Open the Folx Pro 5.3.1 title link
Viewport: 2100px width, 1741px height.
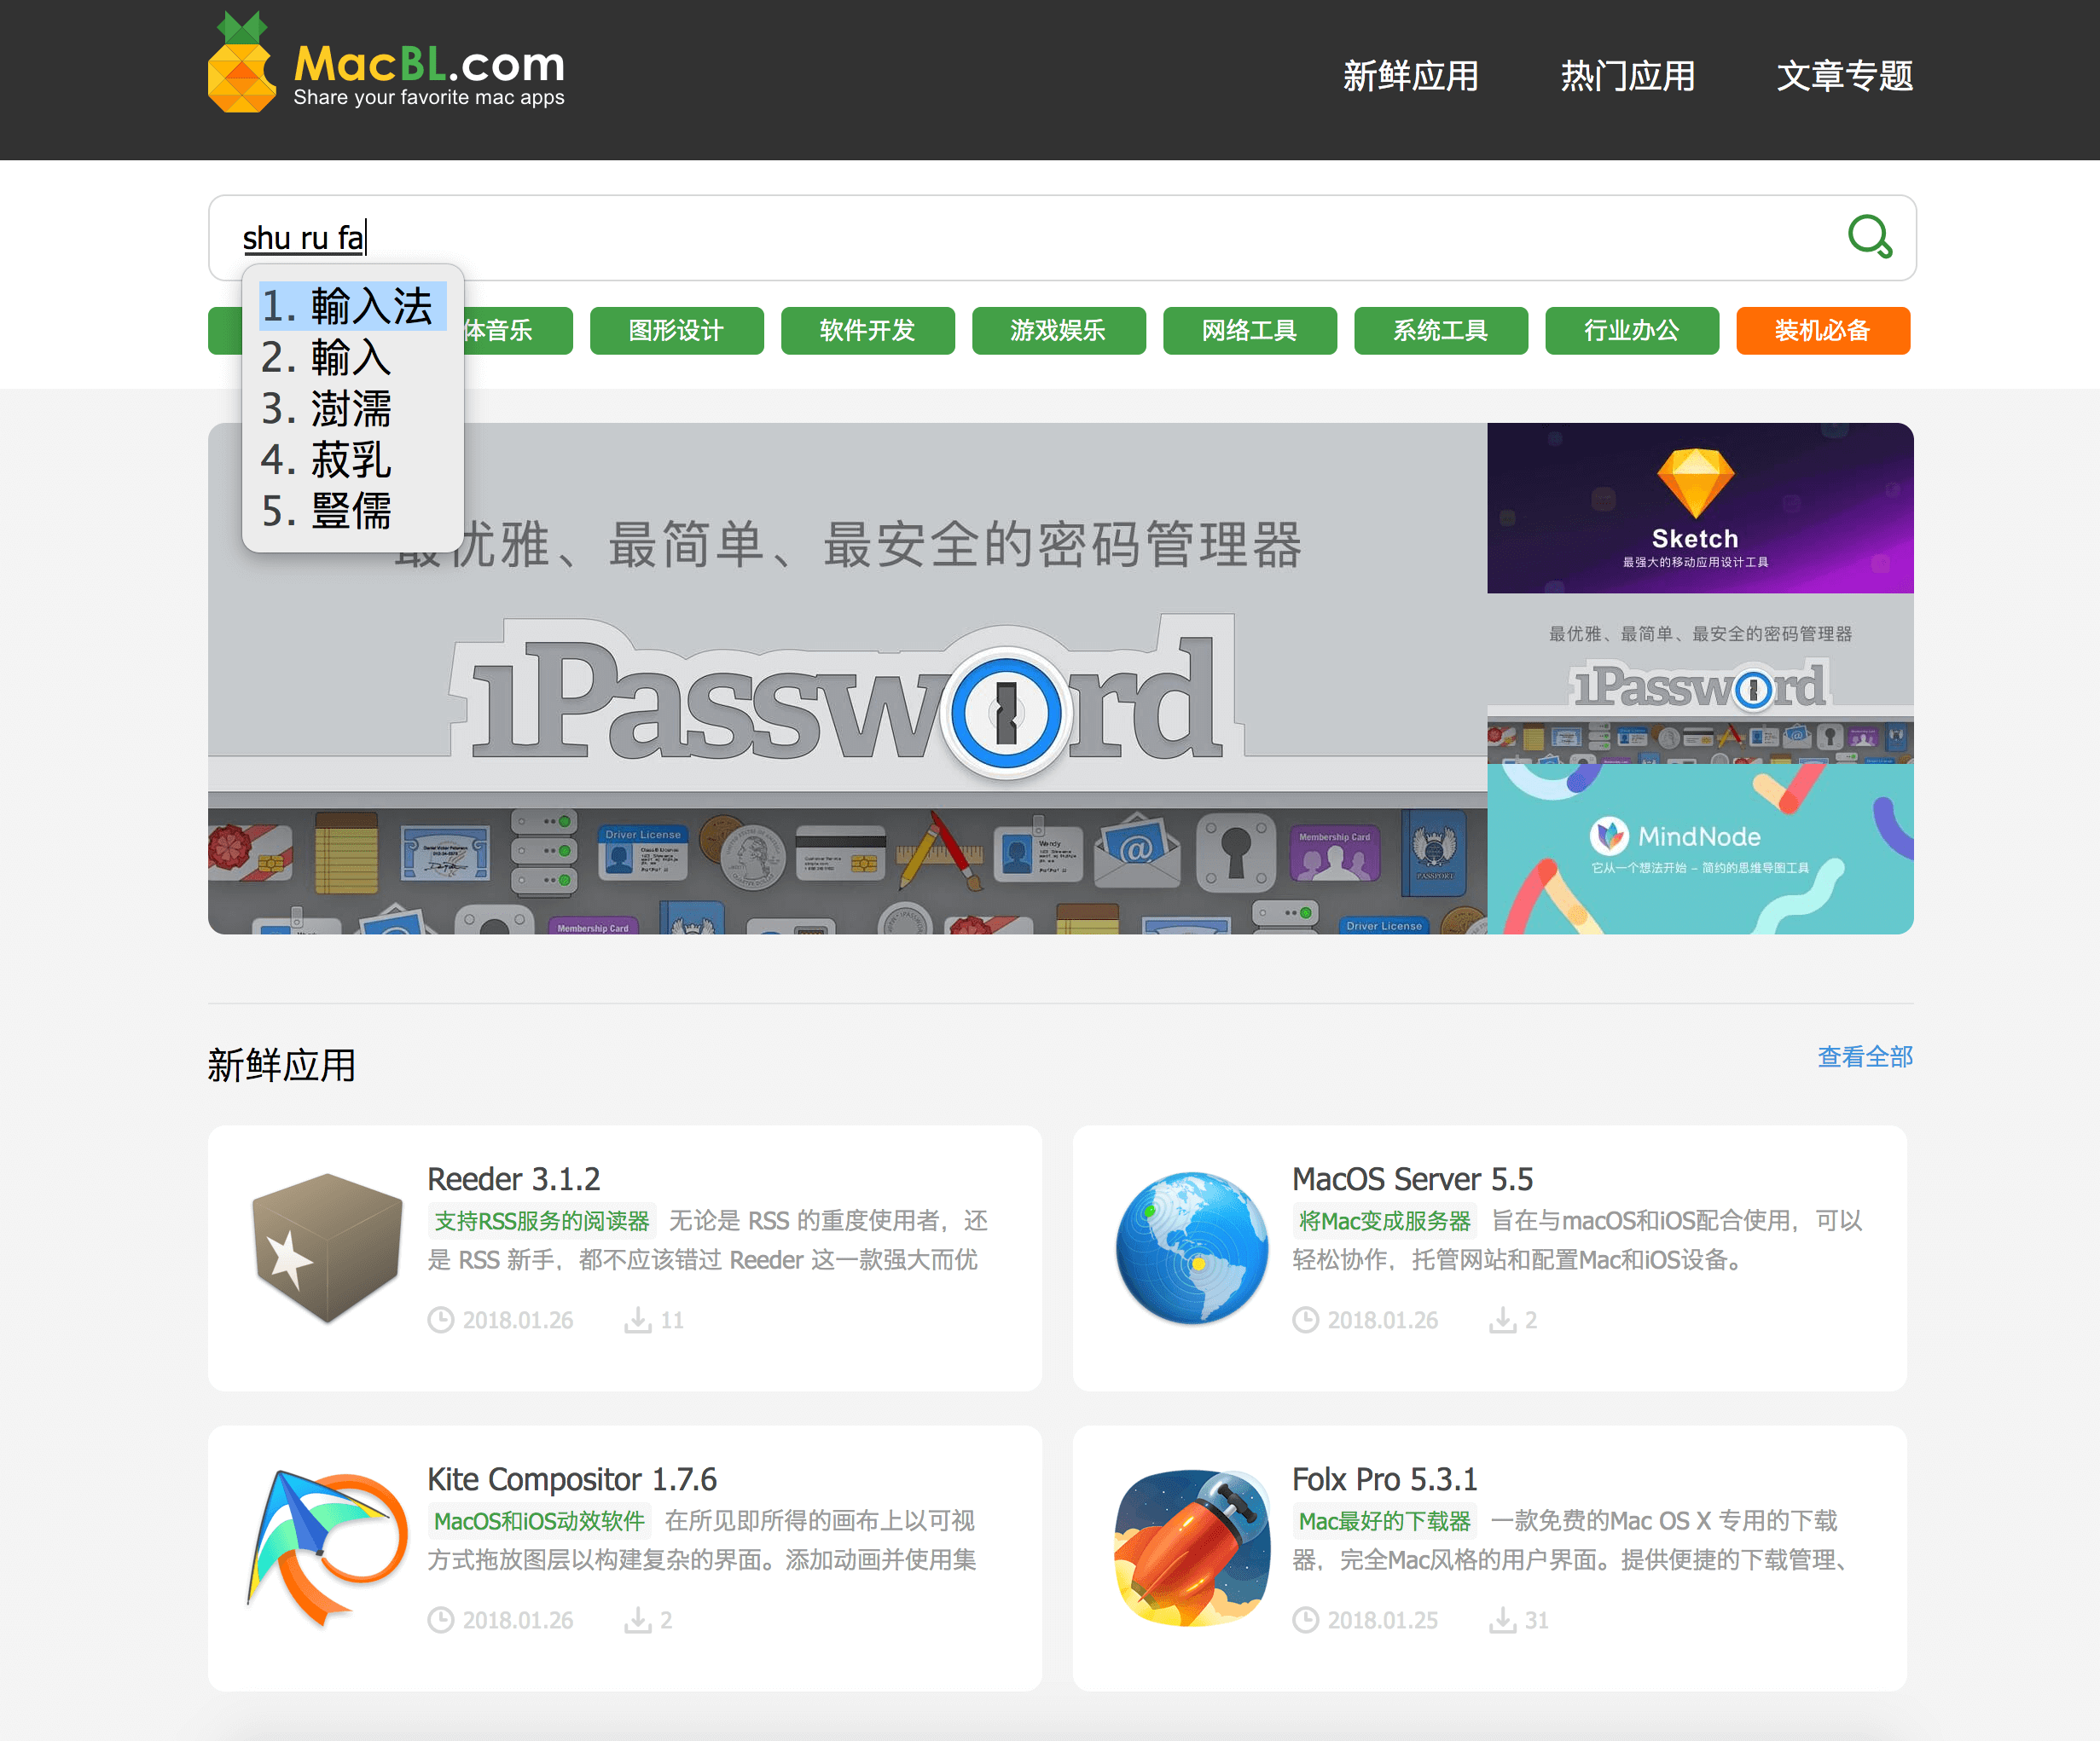pyautogui.click(x=1384, y=1479)
